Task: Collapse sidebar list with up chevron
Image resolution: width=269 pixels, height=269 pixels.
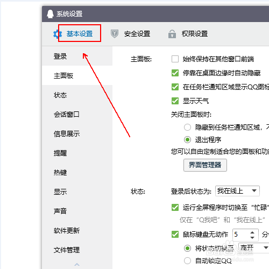Action: (x=77, y=264)
